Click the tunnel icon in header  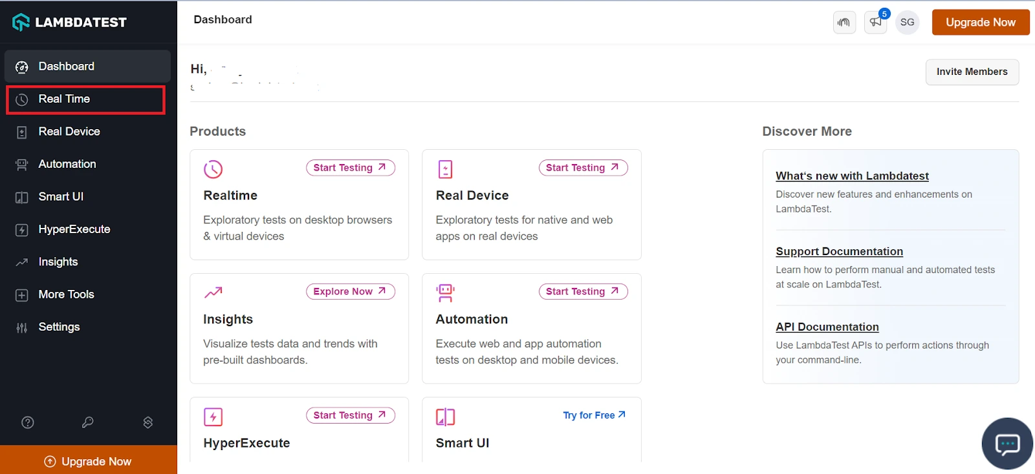(x=844, y=22)
